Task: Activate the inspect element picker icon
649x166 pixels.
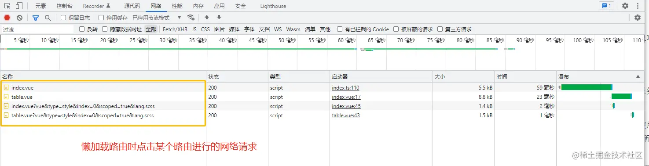Action: (x=7, y=6)
